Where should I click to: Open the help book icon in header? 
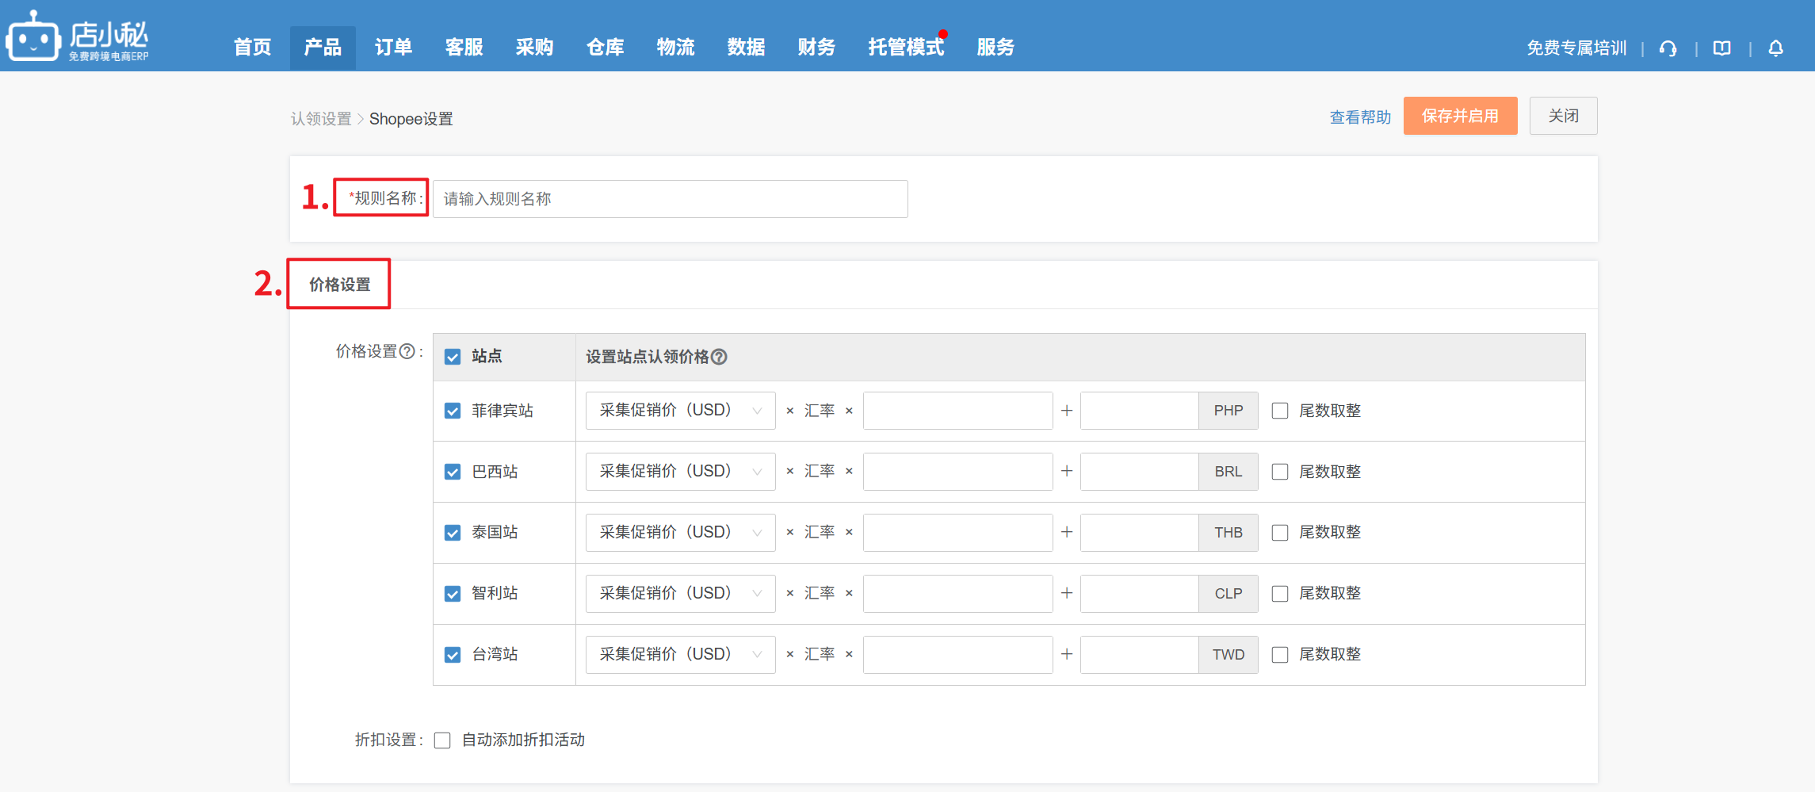[x=1721, y=48]
